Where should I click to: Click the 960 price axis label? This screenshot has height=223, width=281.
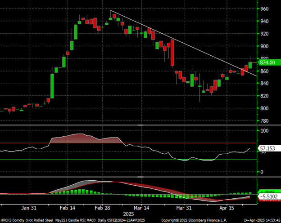(264, 9)
